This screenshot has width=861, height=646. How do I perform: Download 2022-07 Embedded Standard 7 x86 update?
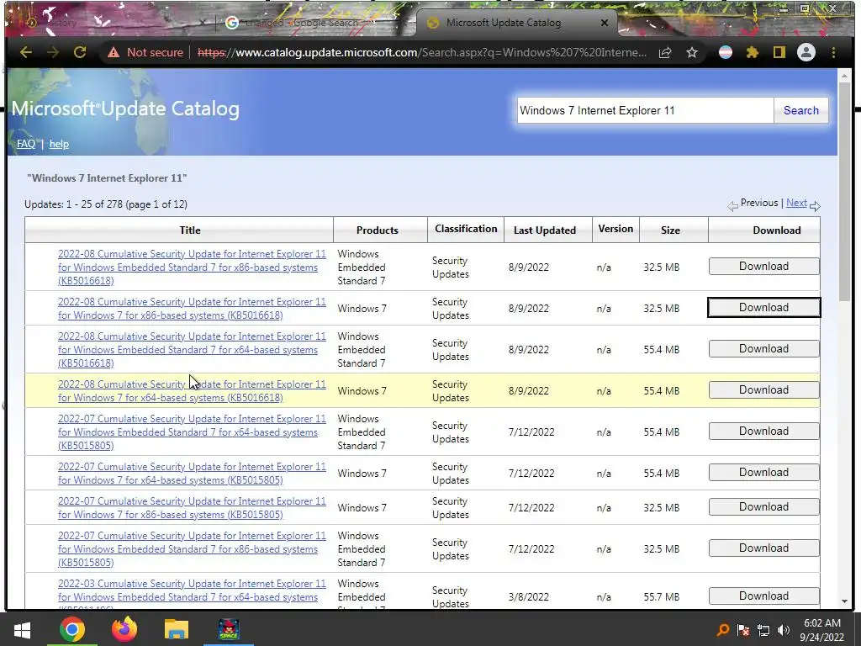point(763,548)
